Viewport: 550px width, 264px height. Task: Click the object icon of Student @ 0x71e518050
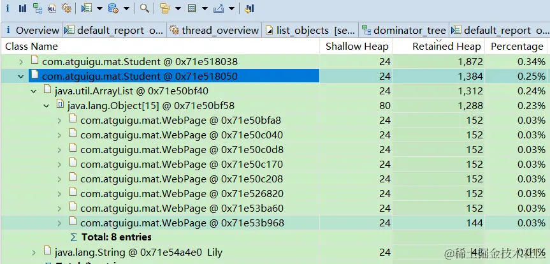34,75
